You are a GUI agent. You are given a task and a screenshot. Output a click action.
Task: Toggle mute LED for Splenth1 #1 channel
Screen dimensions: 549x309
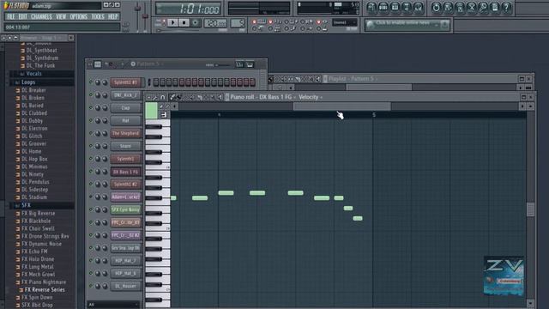click(91, 82)
